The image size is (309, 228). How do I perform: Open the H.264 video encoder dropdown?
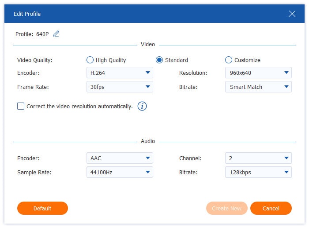(x=120, y=73)
